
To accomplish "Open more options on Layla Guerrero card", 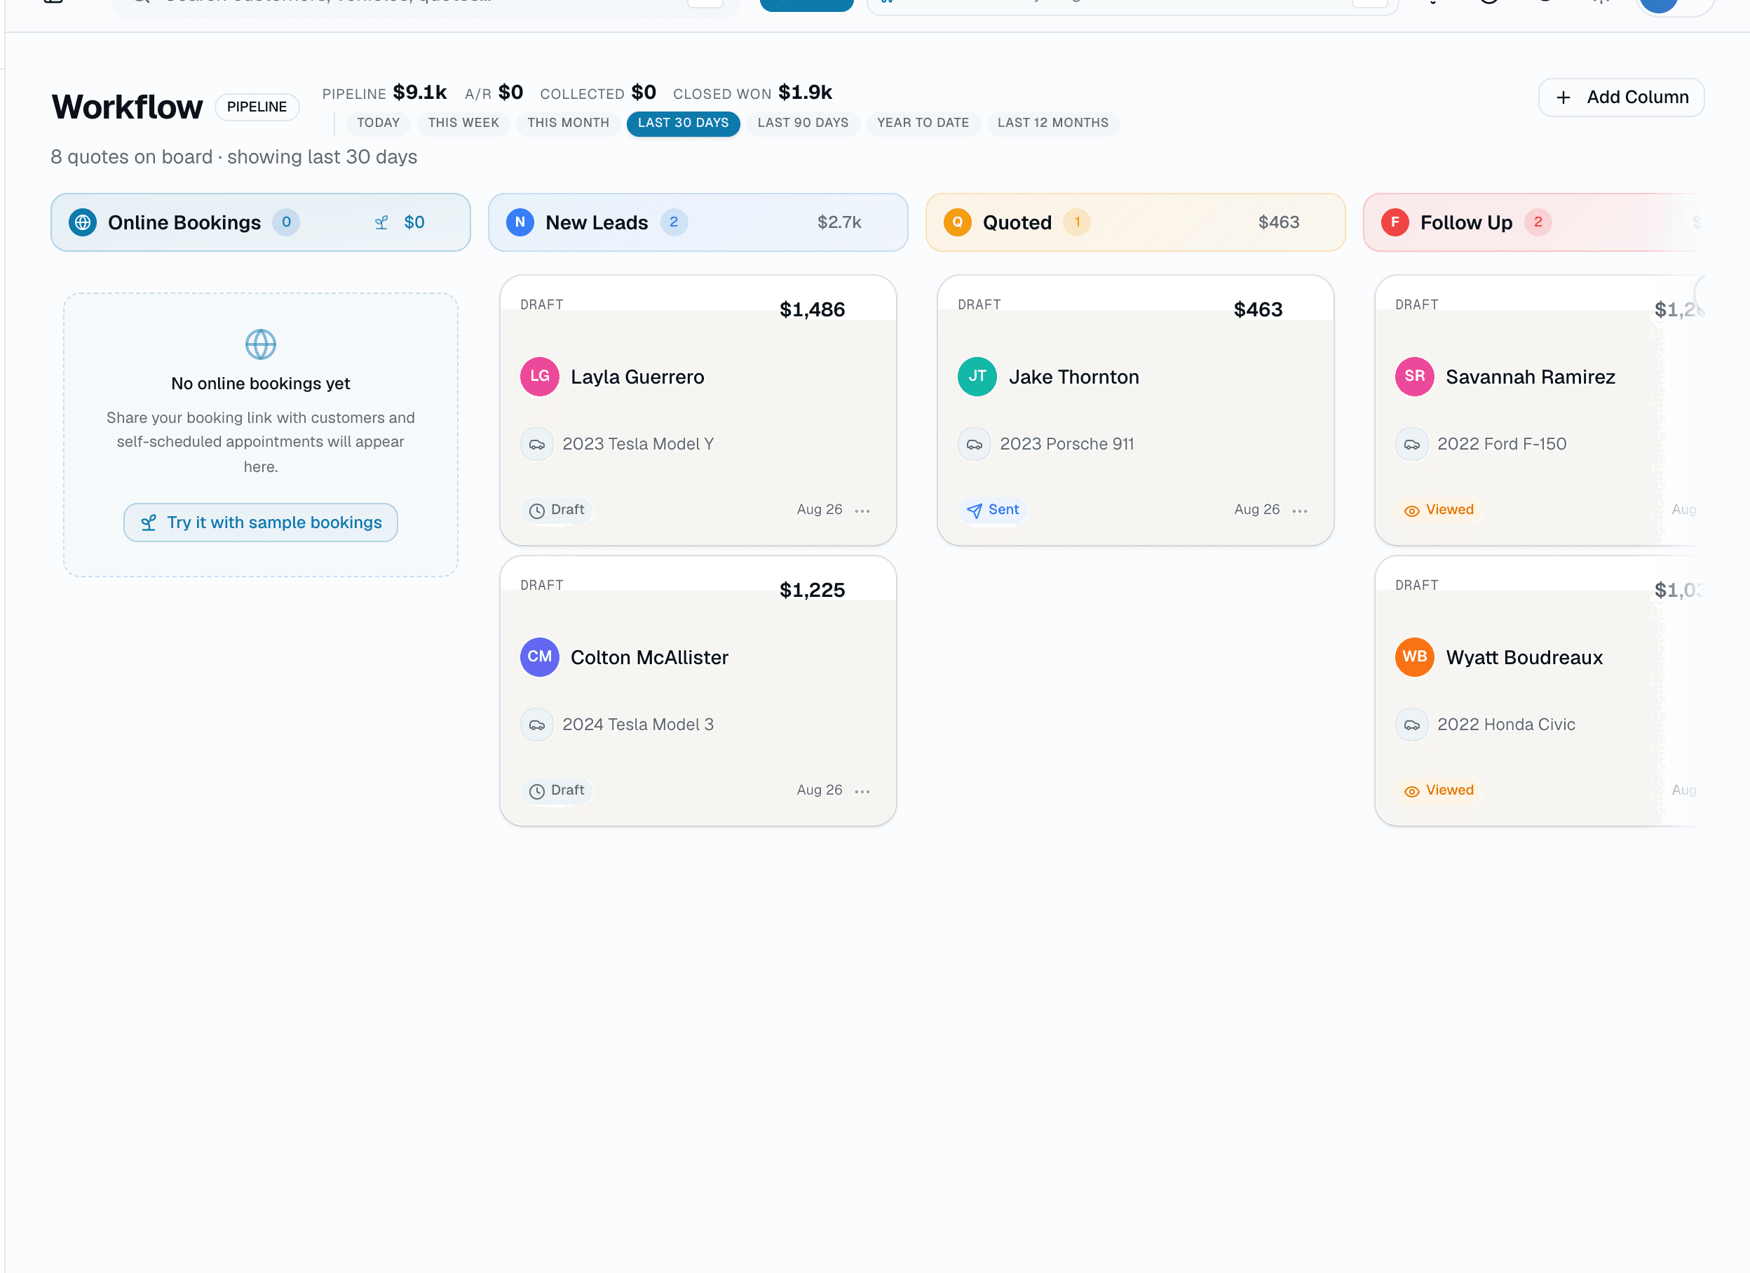I will (x=862, y=511).
